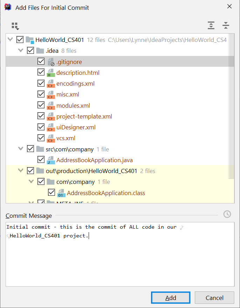Collapse the .idea folder node
Image resolution: width=240 pixels, height=308 pixels.
20,51
